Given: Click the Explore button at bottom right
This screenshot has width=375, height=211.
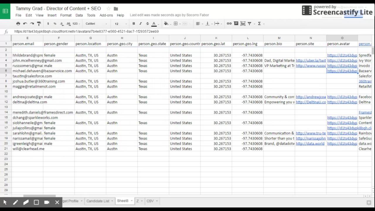Looking at the screenshot, I should [x=369, y=202].
